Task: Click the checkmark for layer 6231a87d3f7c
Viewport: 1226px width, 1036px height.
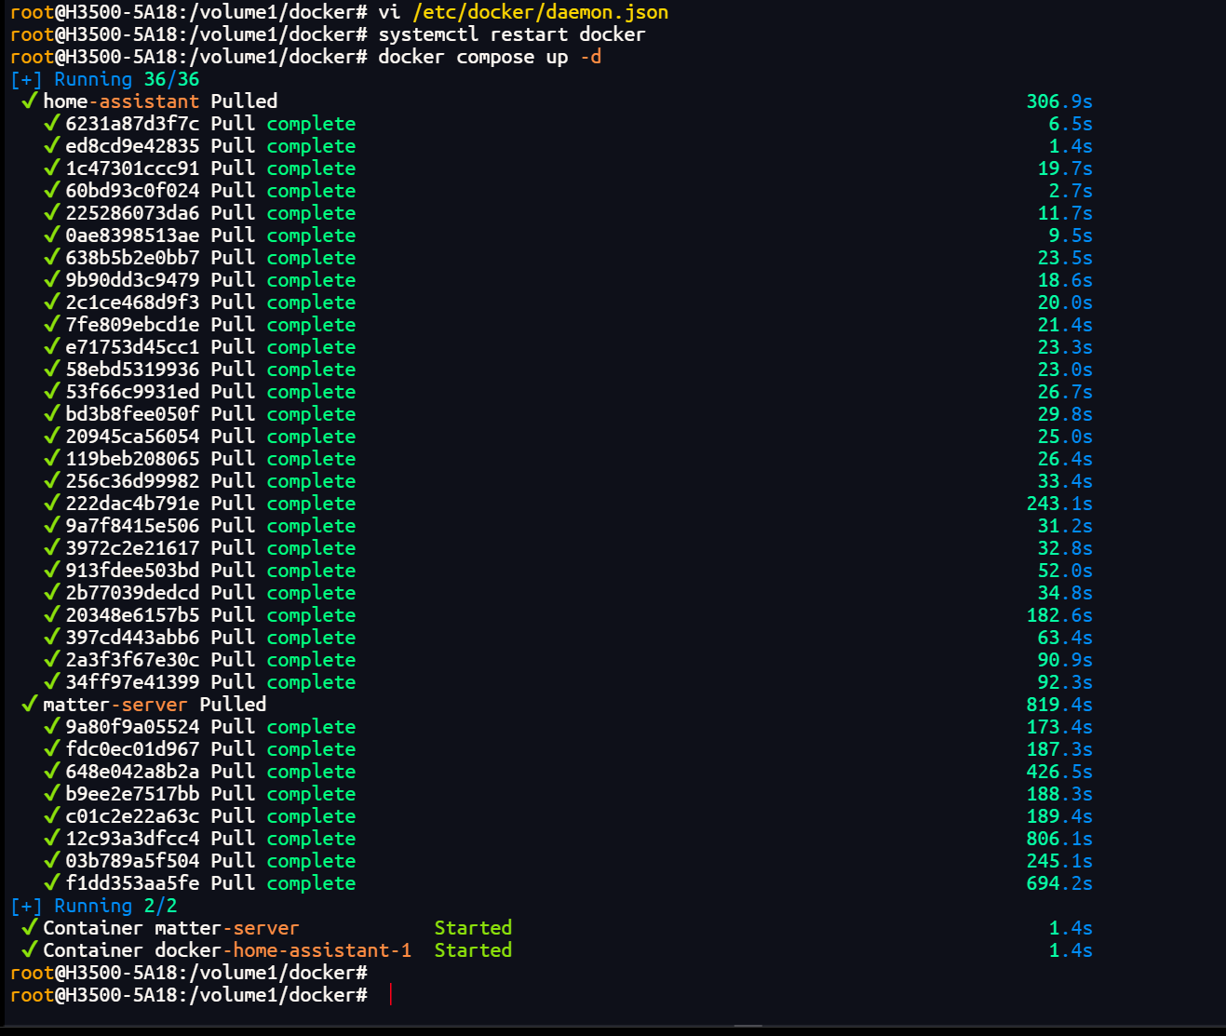Action: (52, 123)
